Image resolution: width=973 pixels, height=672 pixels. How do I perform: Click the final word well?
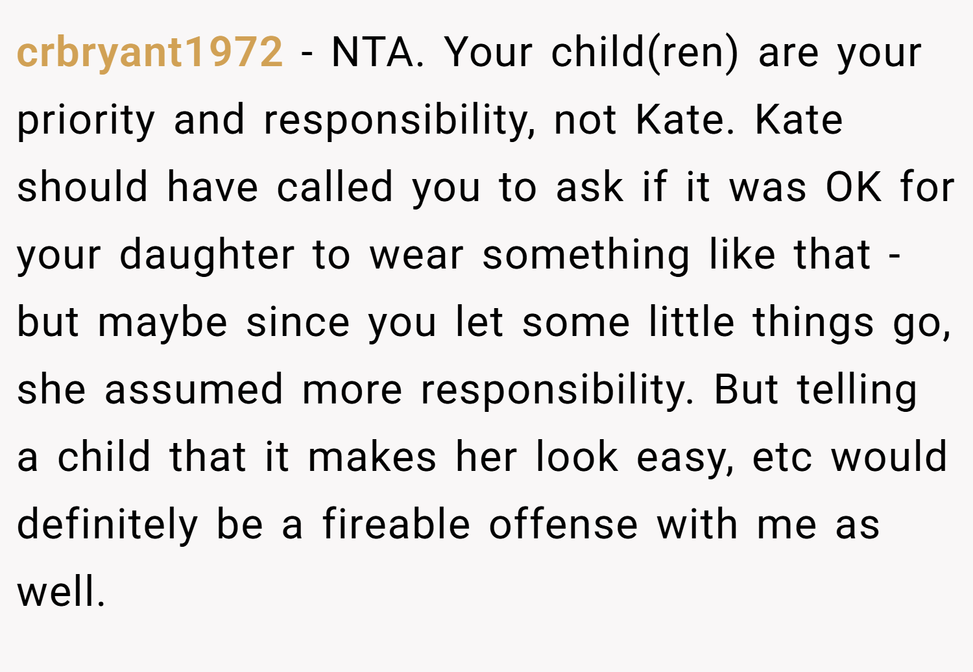tap(61, 592)
